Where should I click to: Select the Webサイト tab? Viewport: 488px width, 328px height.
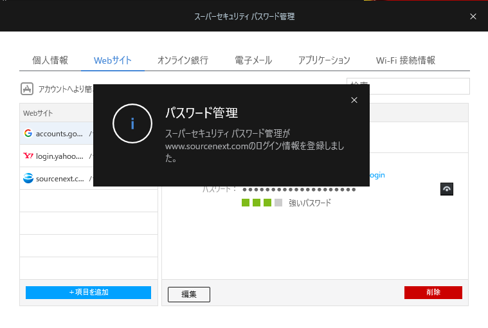[x=113, y=60]
